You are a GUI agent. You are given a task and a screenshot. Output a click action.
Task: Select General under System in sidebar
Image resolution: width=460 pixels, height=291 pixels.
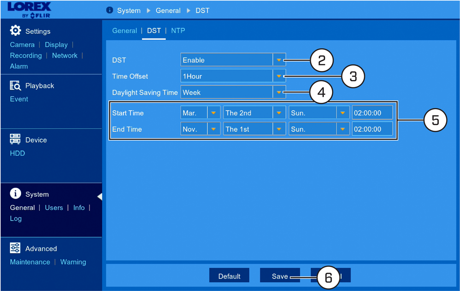pyautogui.click(x=22, y=208)
